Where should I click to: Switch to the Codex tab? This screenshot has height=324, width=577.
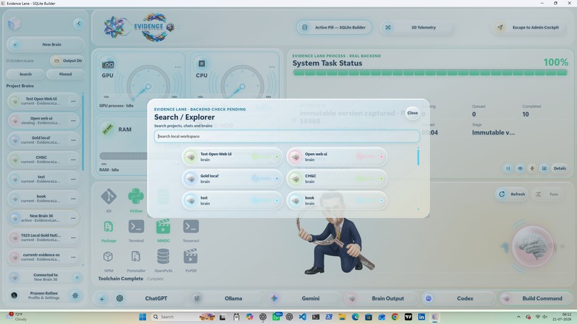457,299
